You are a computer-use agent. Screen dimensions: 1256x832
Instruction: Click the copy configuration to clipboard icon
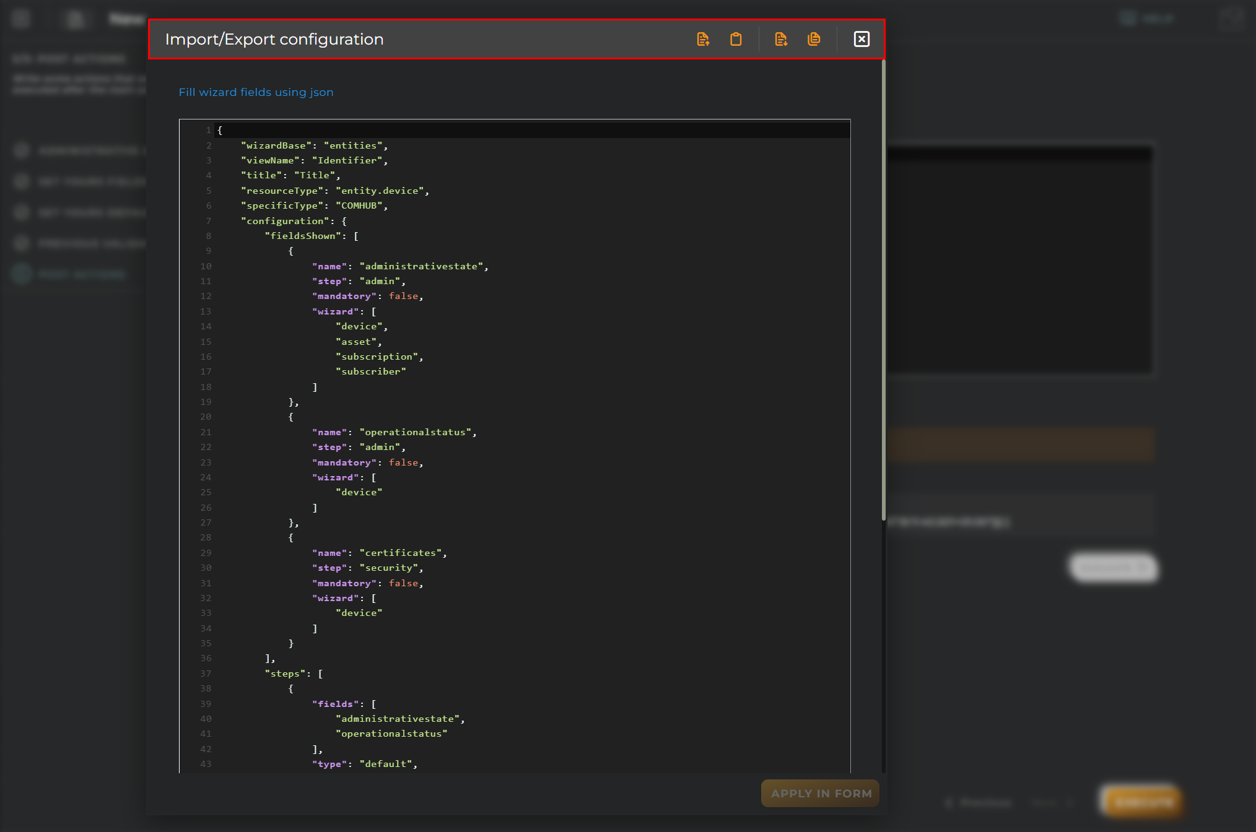point(814,40)
